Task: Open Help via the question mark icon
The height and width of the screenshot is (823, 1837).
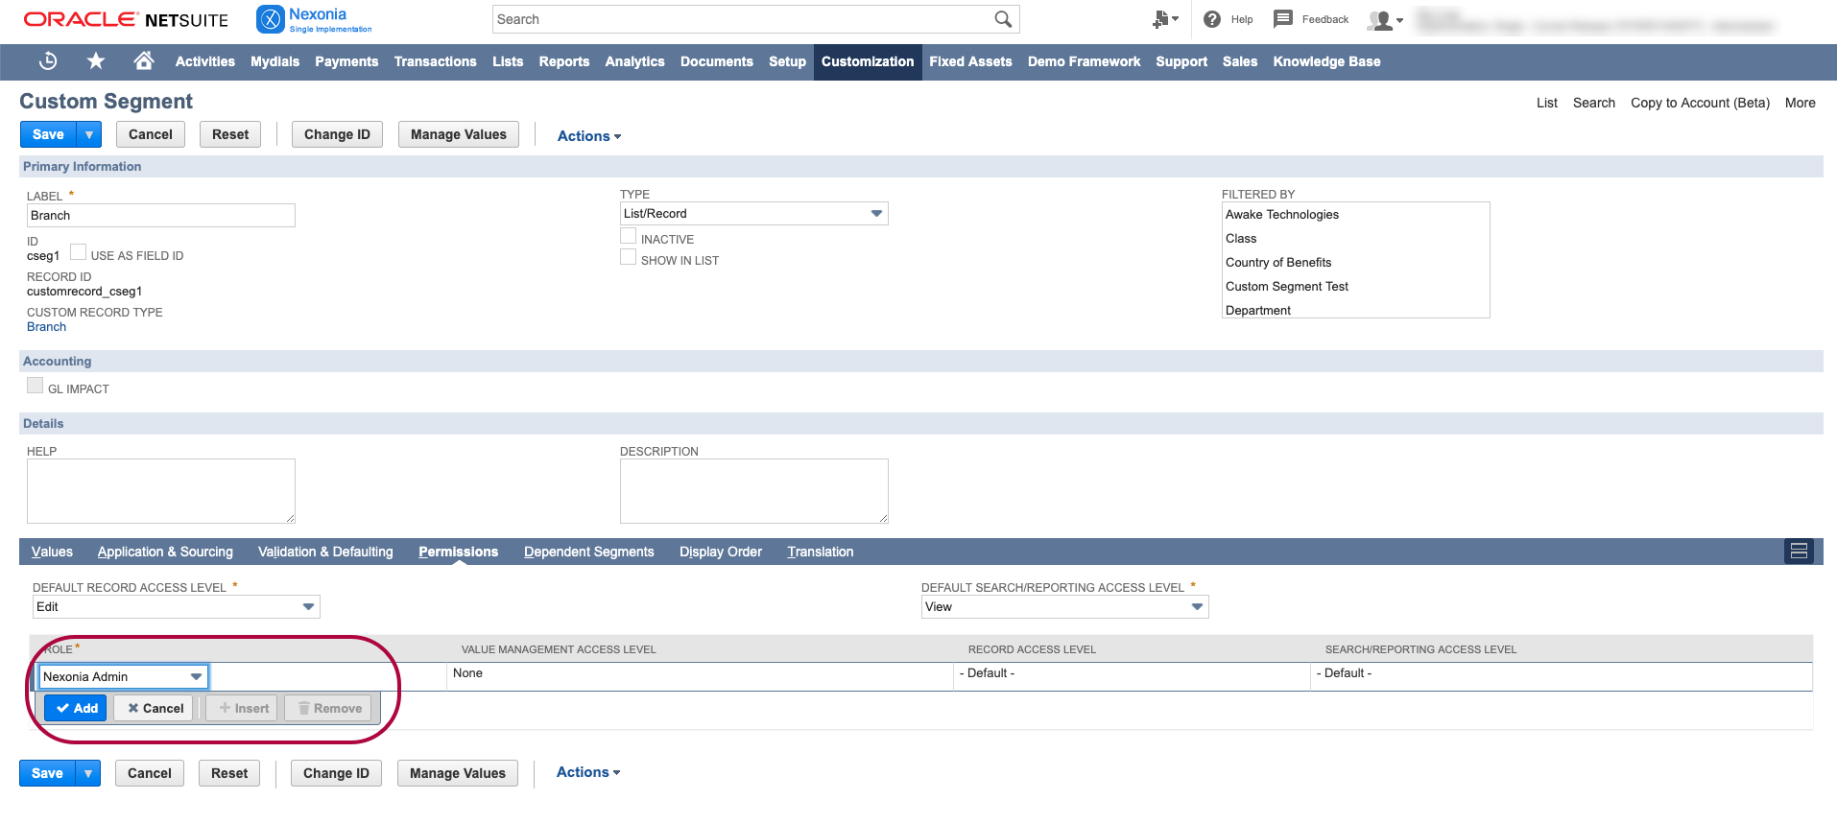Action: [x=1212, y=19]
